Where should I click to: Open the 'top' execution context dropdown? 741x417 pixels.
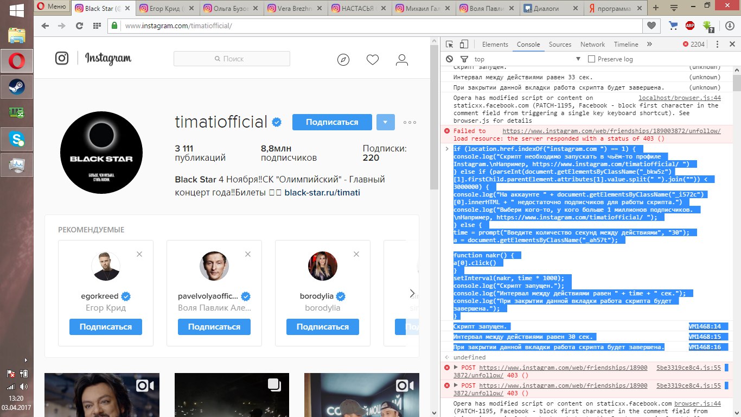pyautogui.click(x=578, y=59)
